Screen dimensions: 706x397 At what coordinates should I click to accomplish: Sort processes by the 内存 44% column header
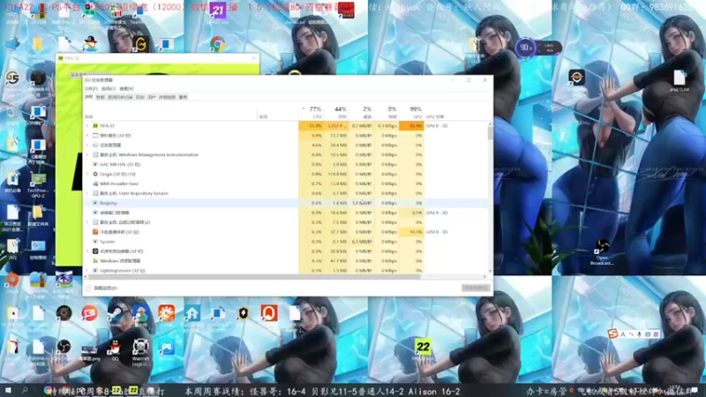pyautogui.click(x=336, y=113)
